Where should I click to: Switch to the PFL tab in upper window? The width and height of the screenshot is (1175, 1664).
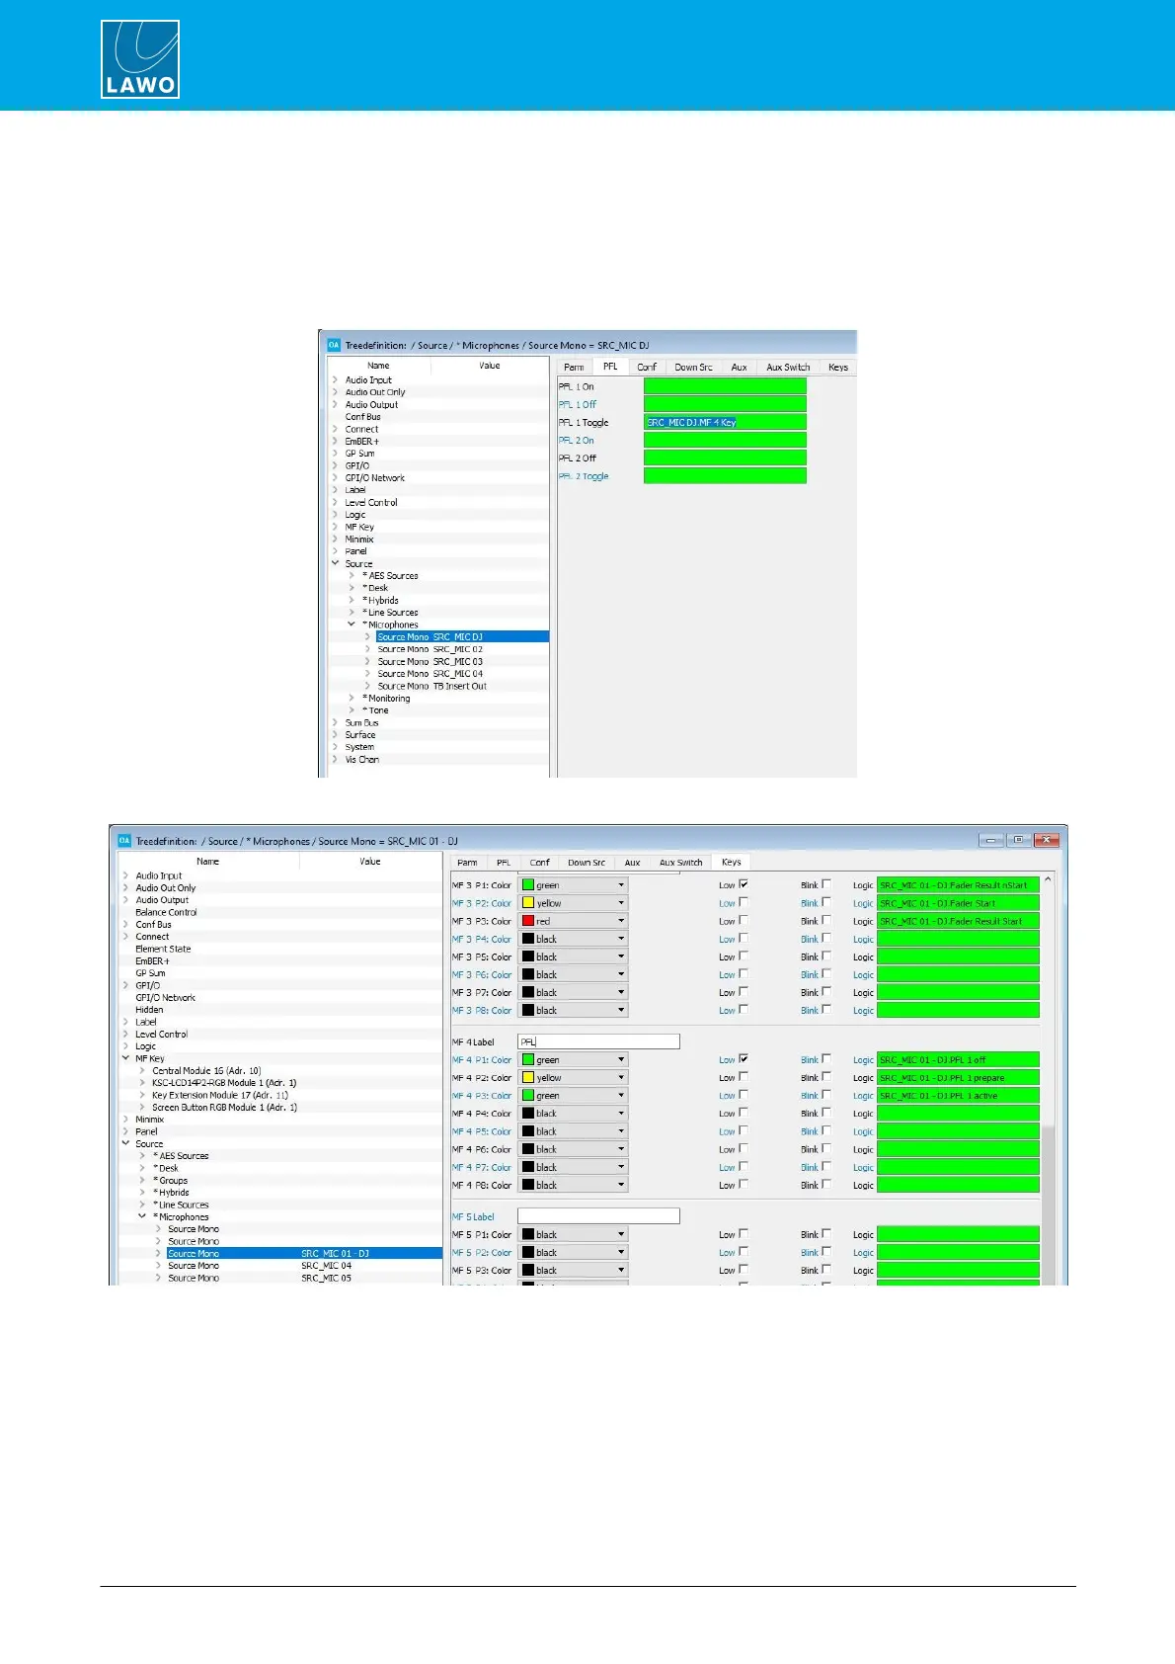tap(610, 367)
